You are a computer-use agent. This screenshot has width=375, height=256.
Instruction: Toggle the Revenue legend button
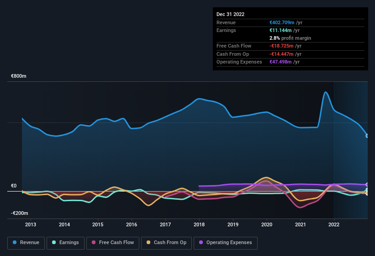pos(26,243)
